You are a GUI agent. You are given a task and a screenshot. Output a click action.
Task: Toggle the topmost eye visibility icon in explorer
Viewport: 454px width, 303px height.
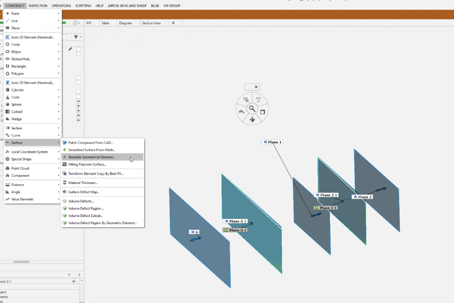point(78,101)
